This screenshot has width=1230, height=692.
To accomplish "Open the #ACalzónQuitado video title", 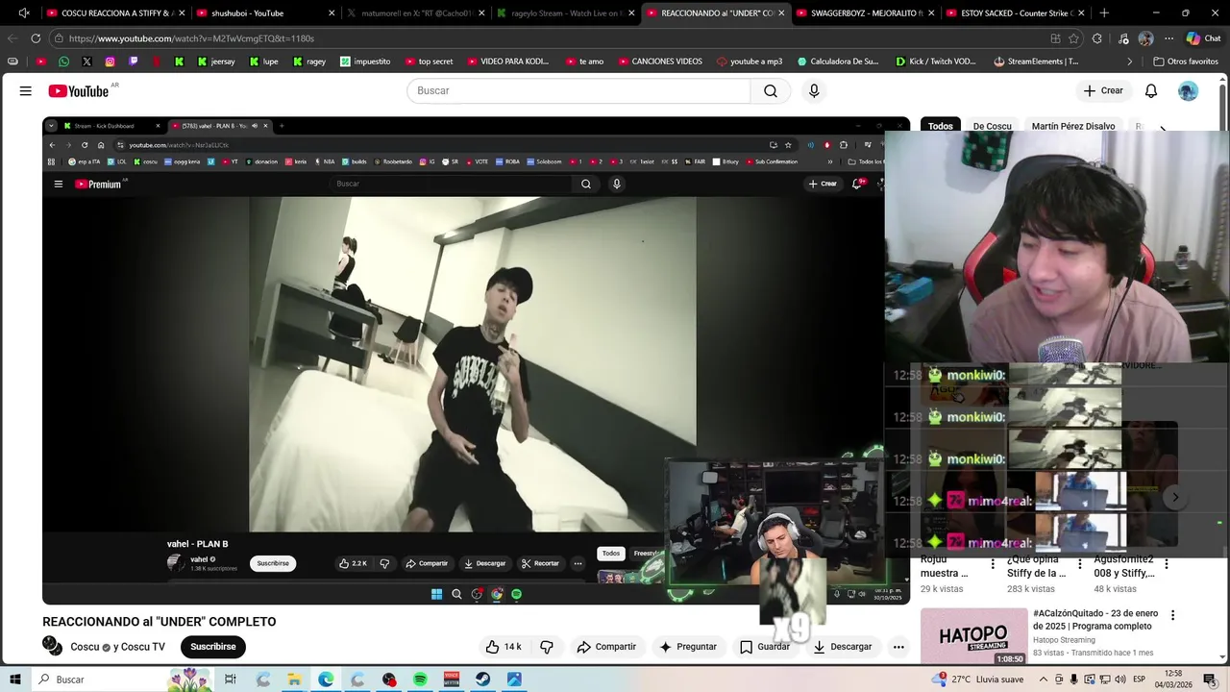I will (x=1095, y=620).
